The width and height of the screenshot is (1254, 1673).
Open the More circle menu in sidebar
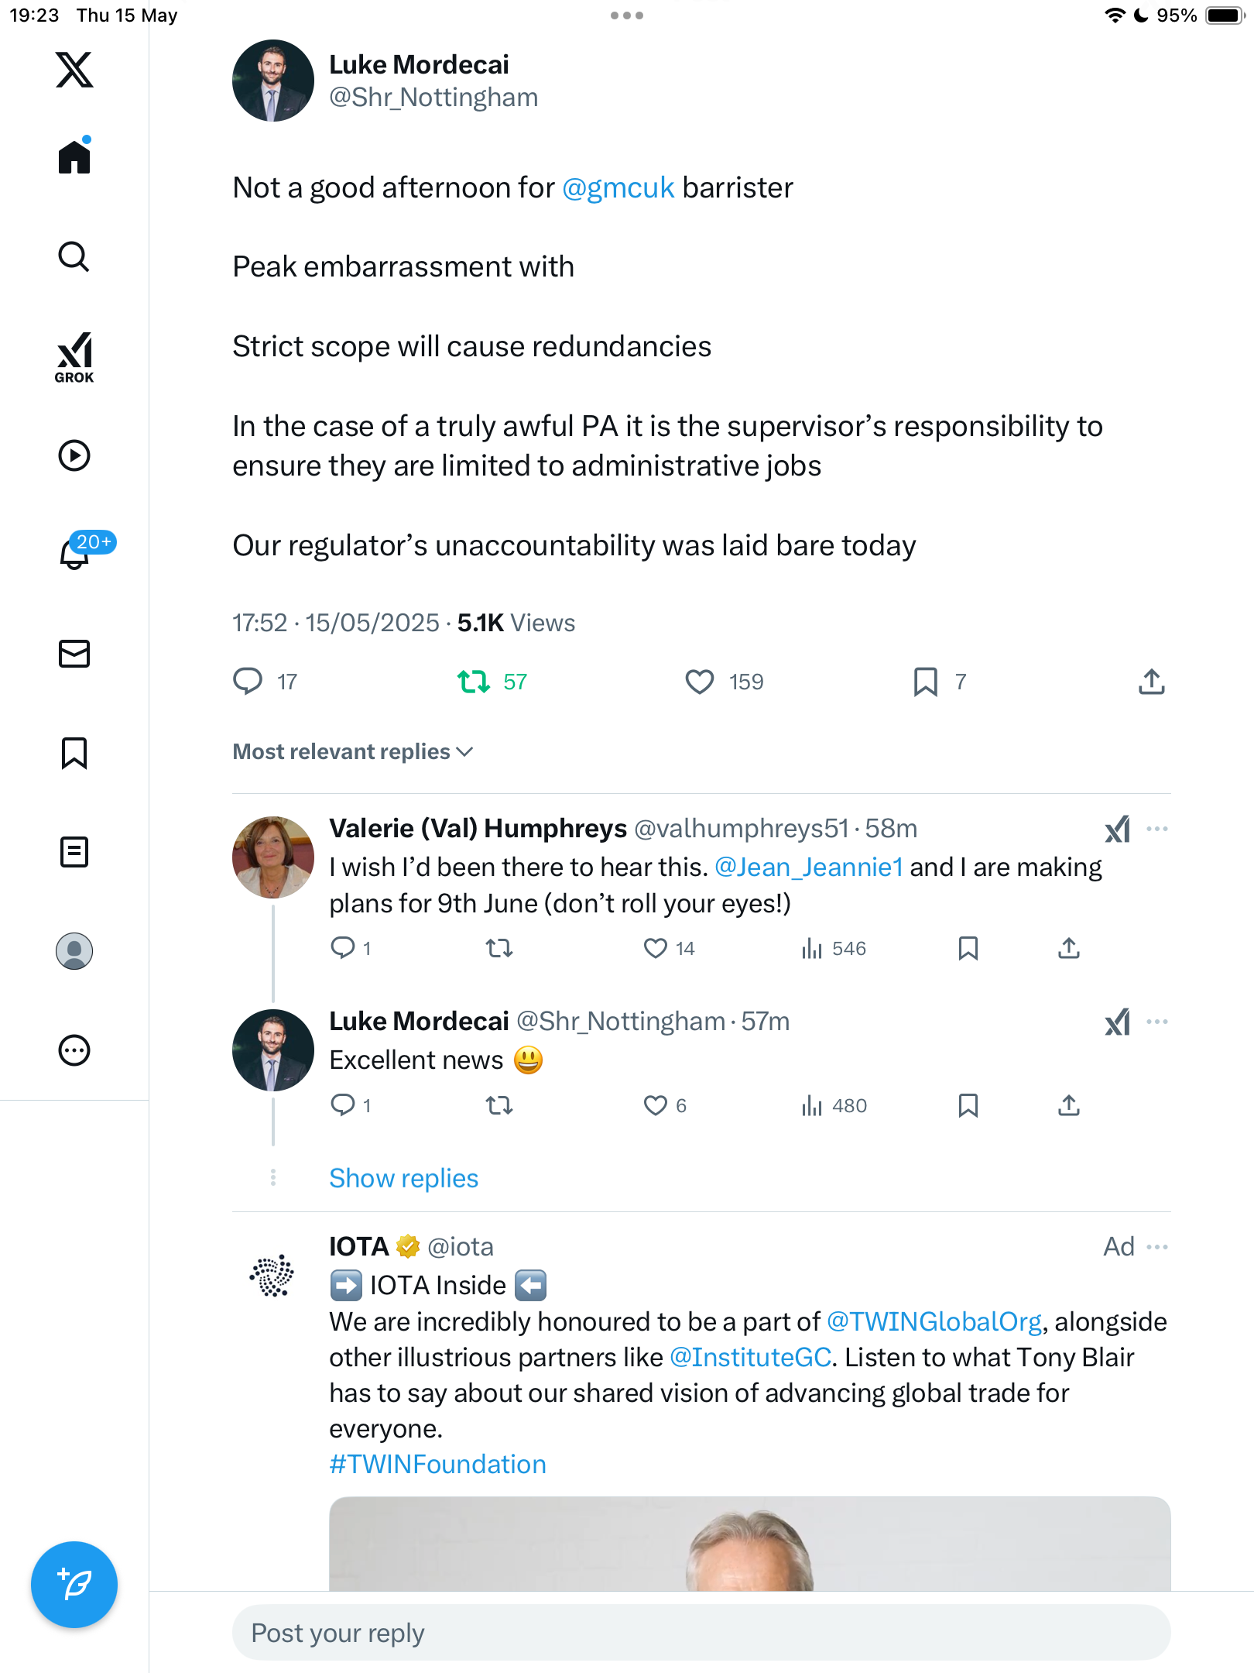(74, 1050)
